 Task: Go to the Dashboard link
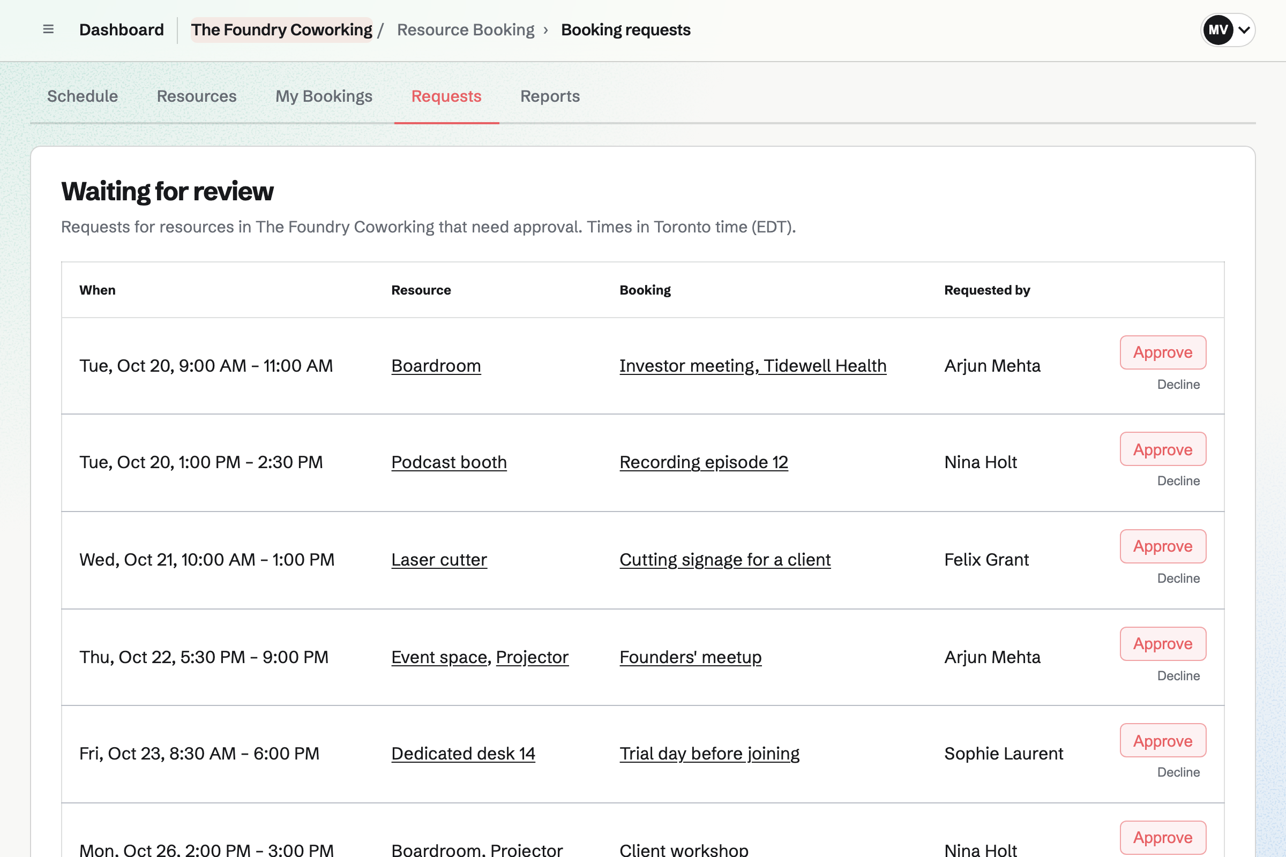pos(122,29)
